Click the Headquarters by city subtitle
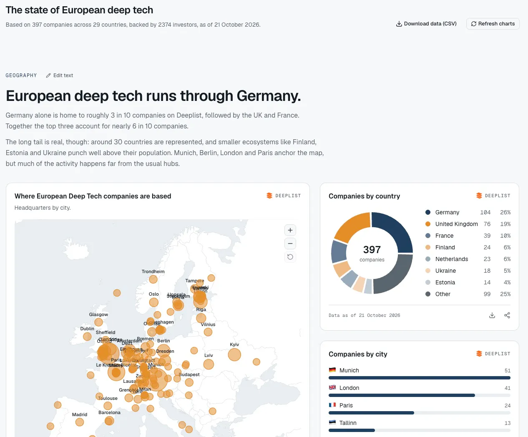 tap(43, 208)
